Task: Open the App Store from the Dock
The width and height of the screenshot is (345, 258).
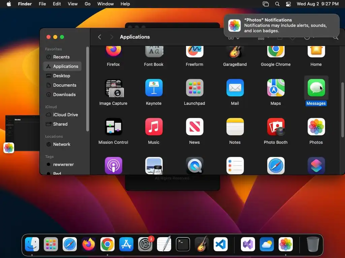Action: pos(126,244)
